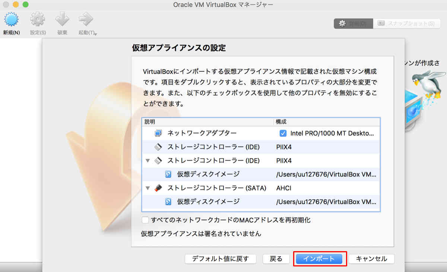
Task: Enable reinitialize MAC address checkbox
Action: coord(145,220)
